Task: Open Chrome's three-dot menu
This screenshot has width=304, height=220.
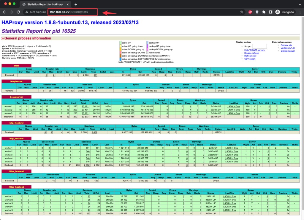Action: (x=300, y=12)
